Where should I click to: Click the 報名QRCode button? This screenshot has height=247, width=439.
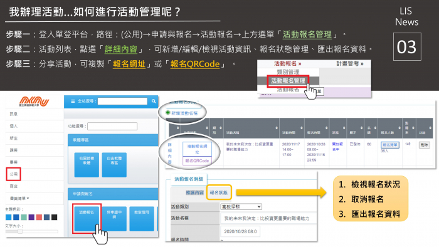click(x=197, y=161)
